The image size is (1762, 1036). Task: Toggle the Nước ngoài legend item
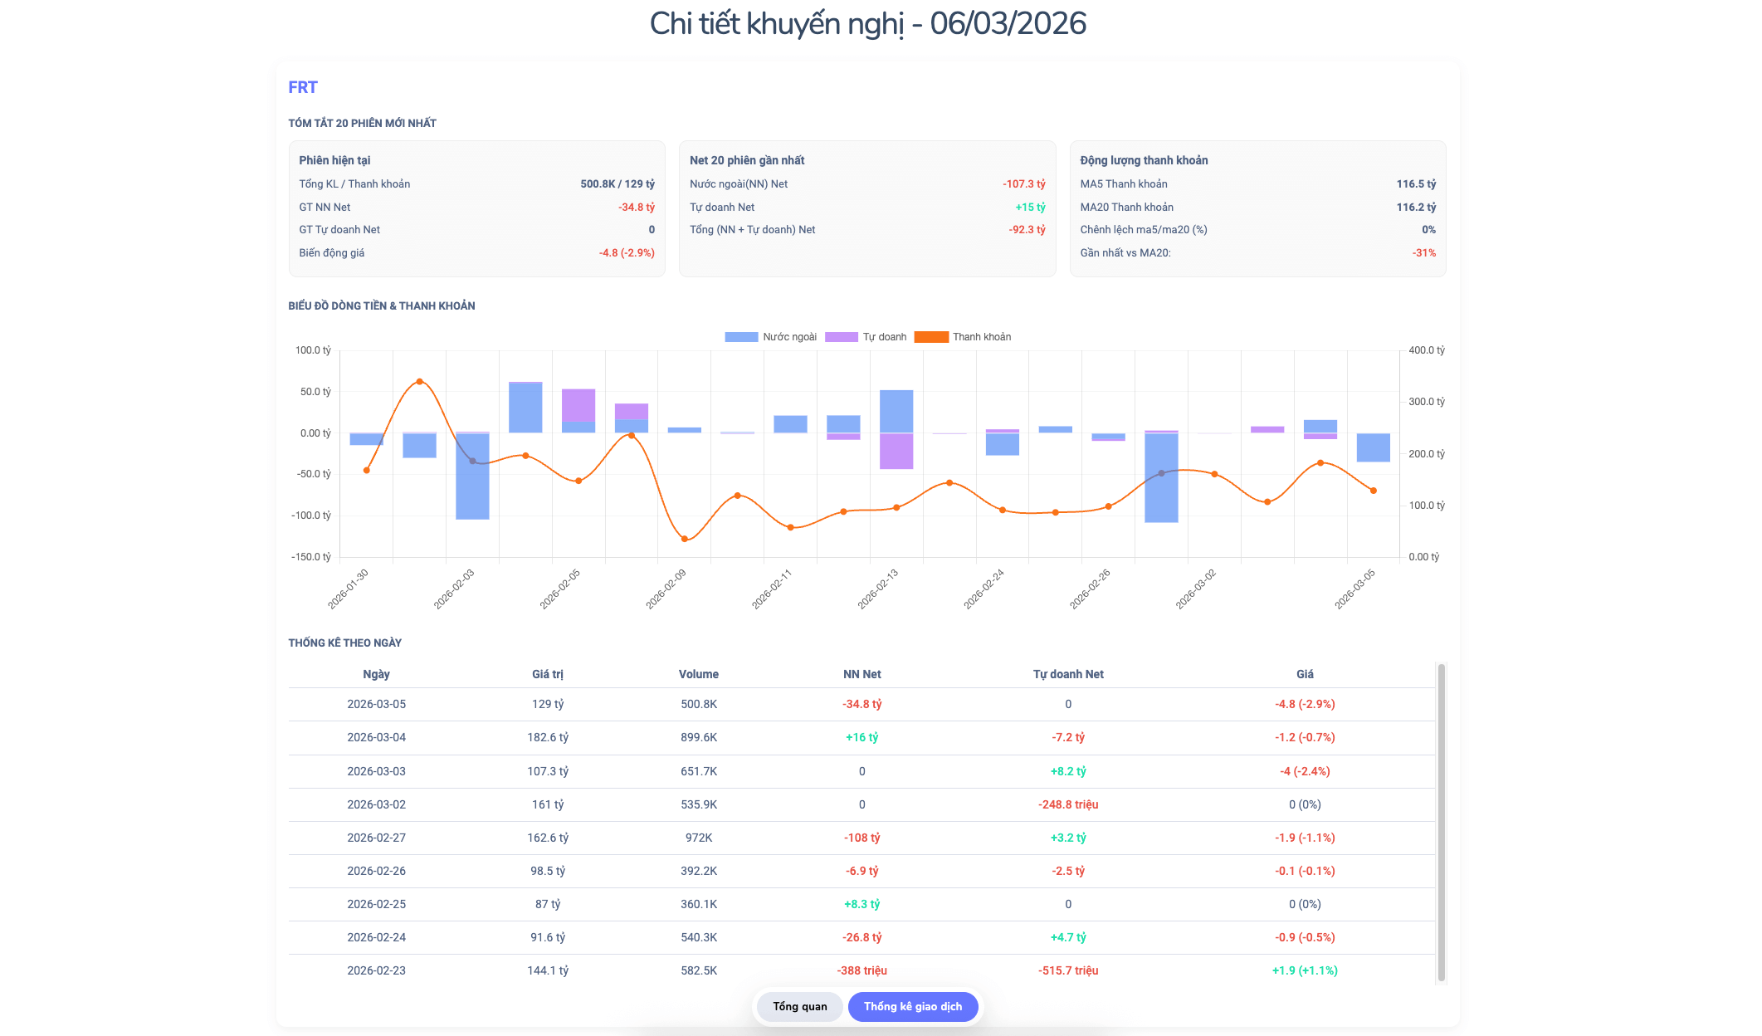(x=788, y=337)
